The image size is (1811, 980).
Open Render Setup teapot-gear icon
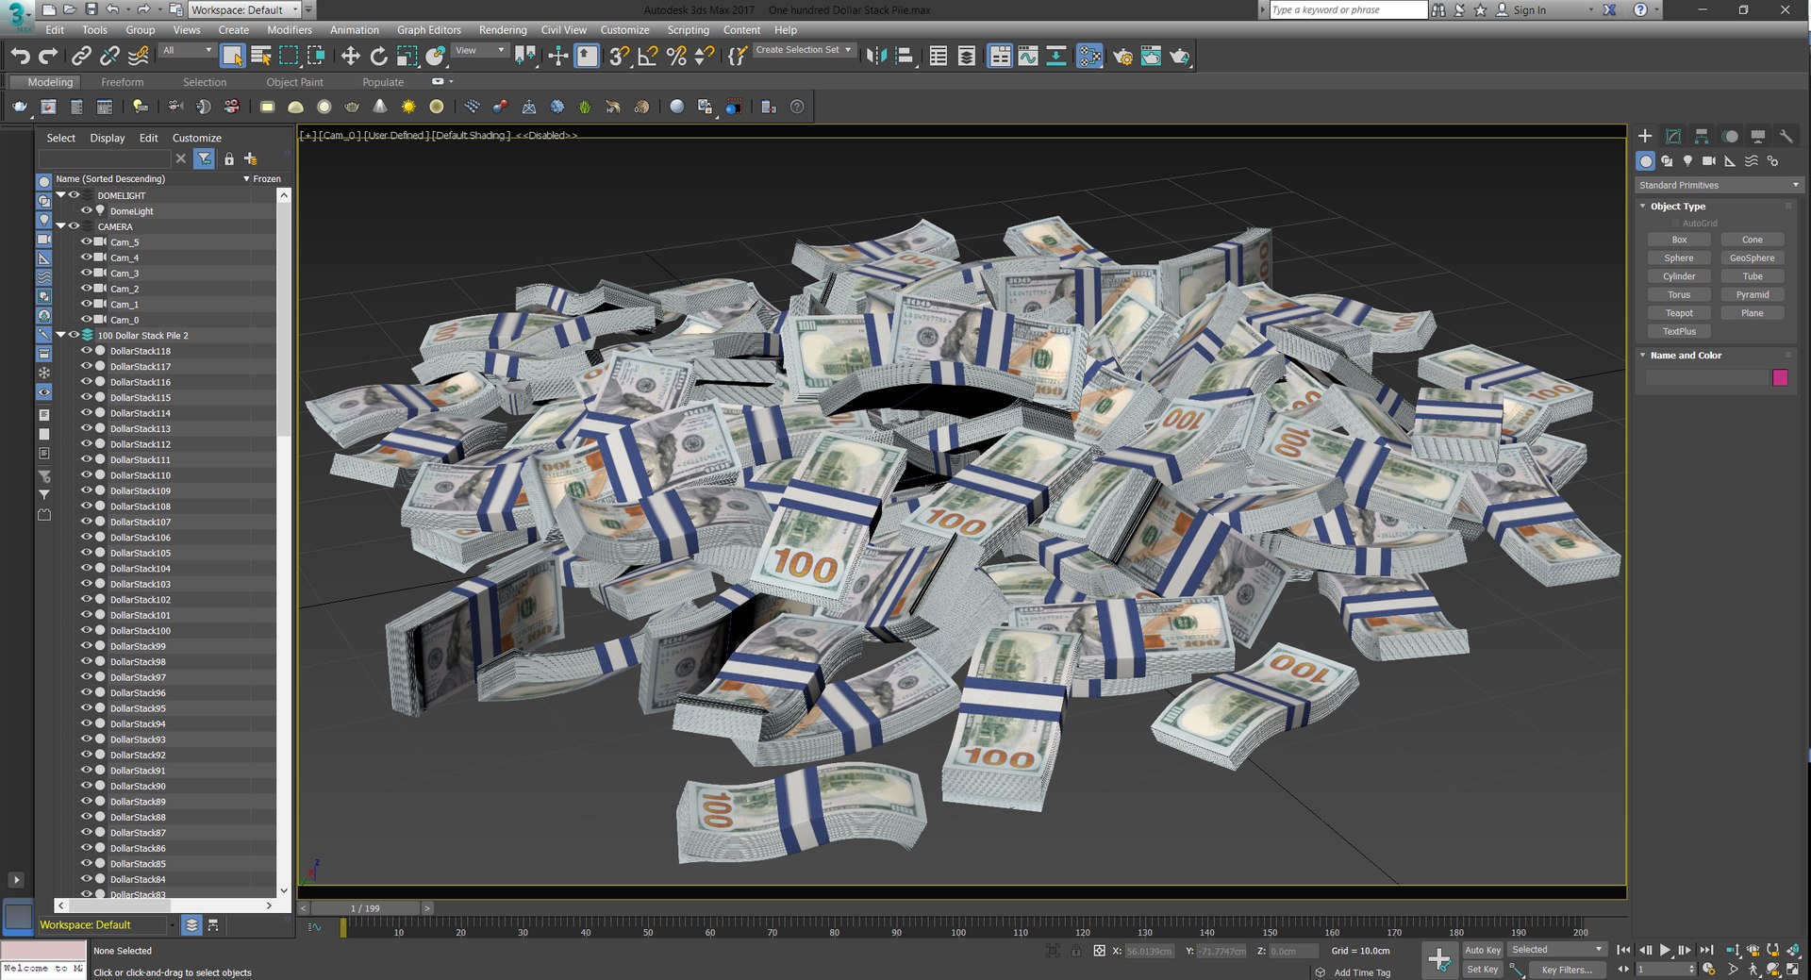click(x=1122, y=57)
